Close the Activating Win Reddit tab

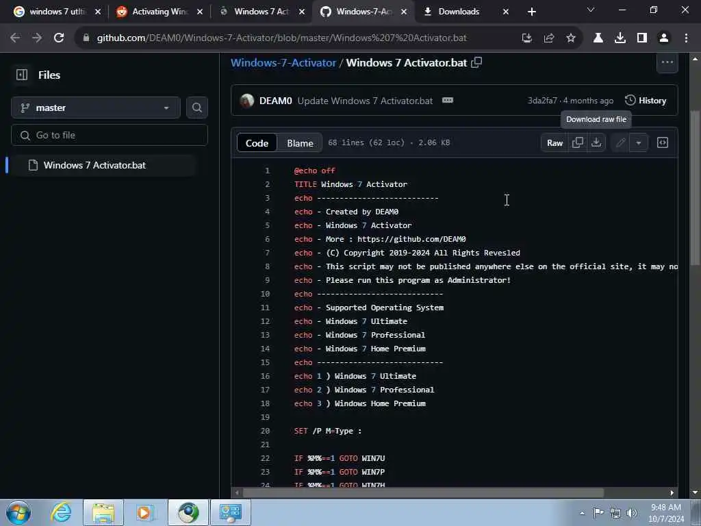tap(200, 12)
